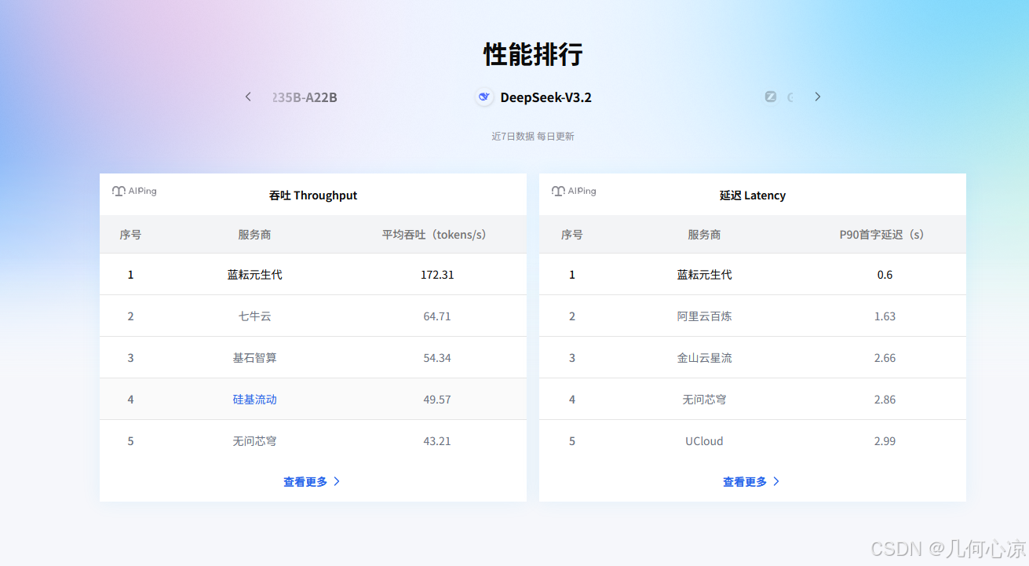Click the 2.99 latency value
The image size is (1029, 566).
click(x=885, y=441)
